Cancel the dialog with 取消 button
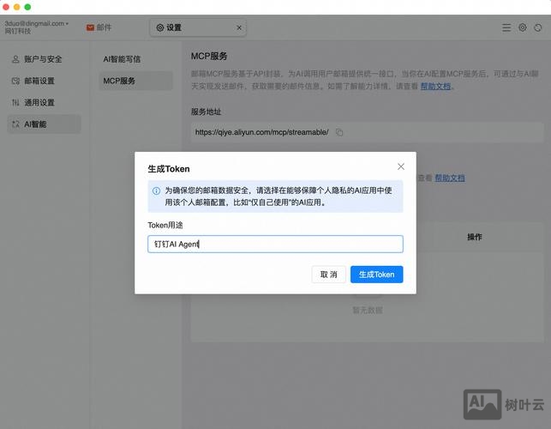Screen dimensions: 551x429 [x=328, y=275]
